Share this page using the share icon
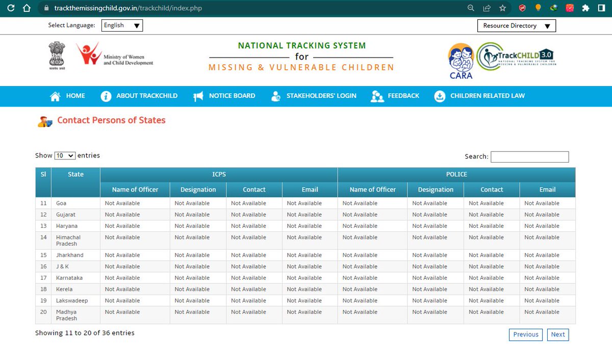The image size is (612, 344). [487, 8]
